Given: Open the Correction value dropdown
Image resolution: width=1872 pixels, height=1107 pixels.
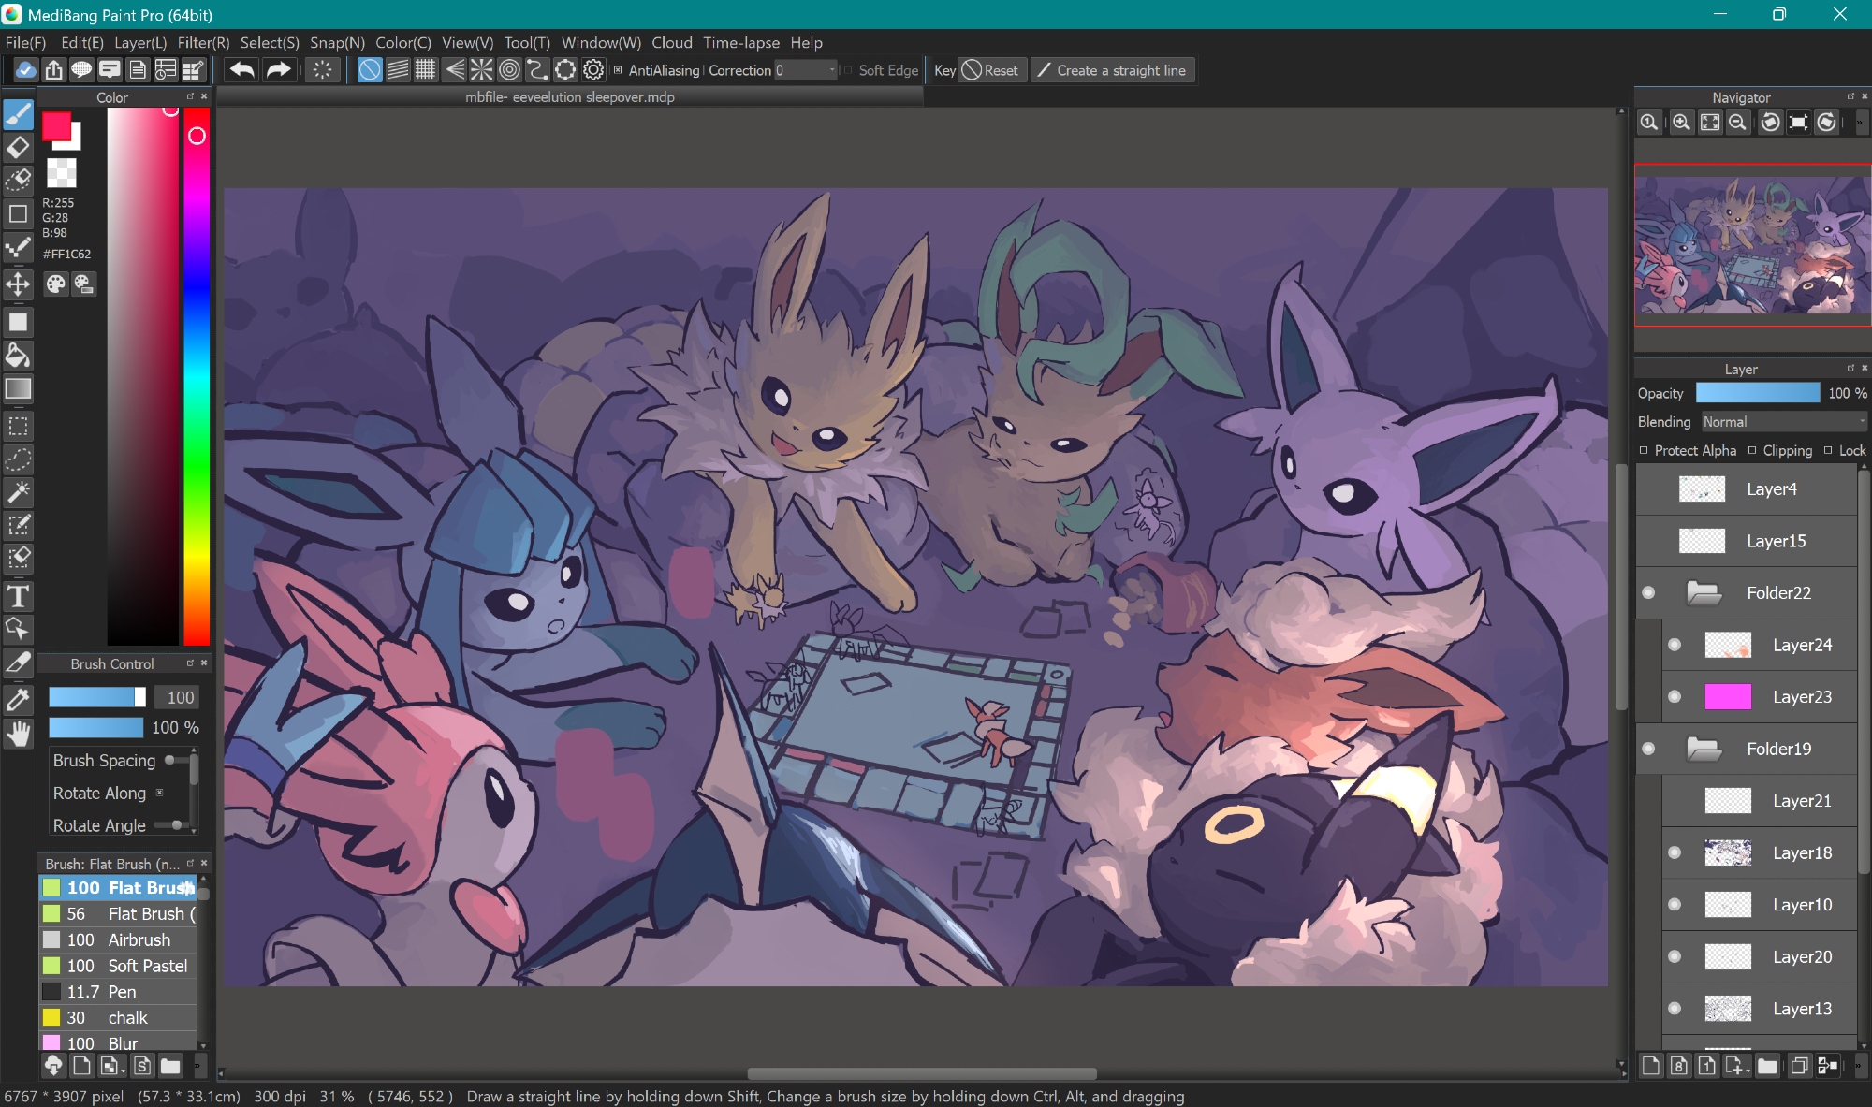Looking at the screenshot, I should point(831,70).
